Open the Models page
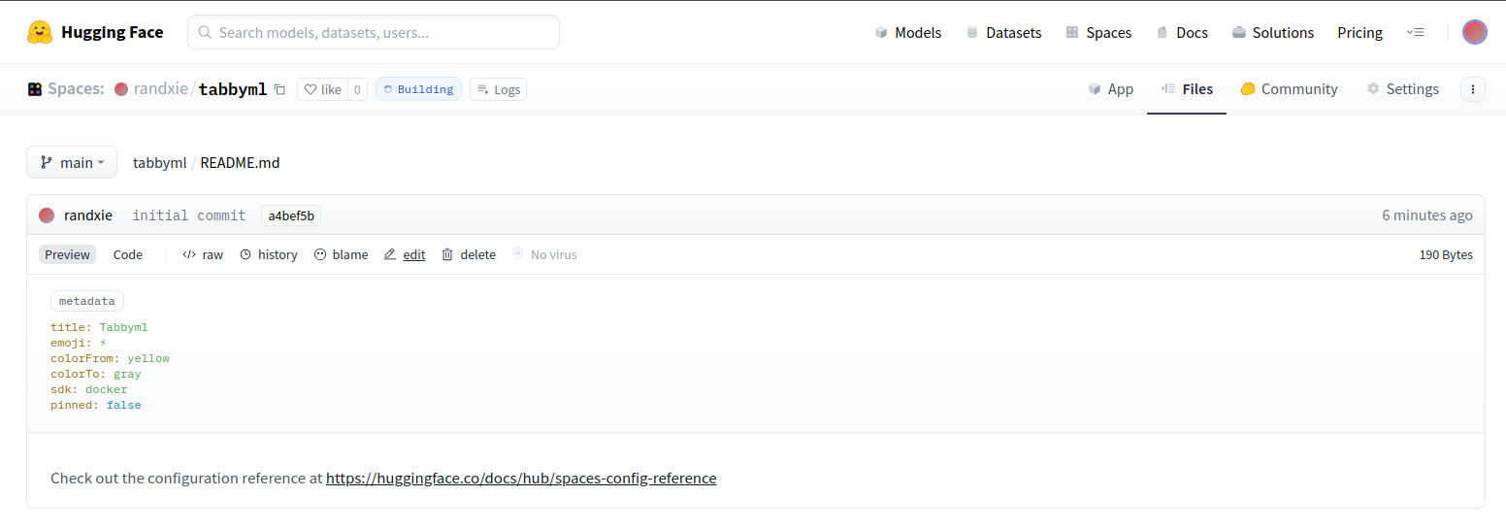The height and width of the screenshot is (530, 1506). point(907,32)
